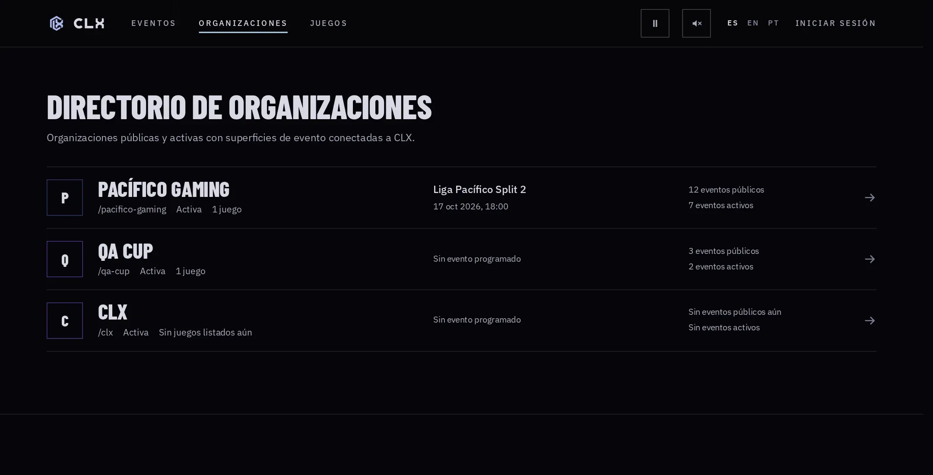Click 'Sin eventos activos' text
The width and height of the screenshot is (933, 475).
pos(724,327)
